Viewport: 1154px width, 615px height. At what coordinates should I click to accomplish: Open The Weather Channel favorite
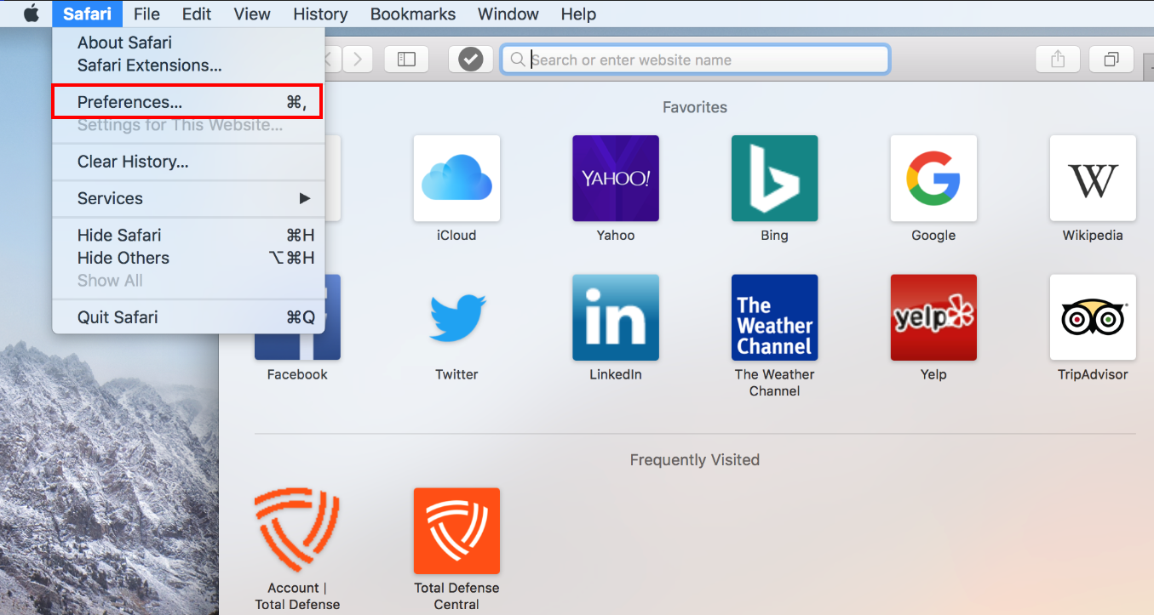click(x=774, y=317)
